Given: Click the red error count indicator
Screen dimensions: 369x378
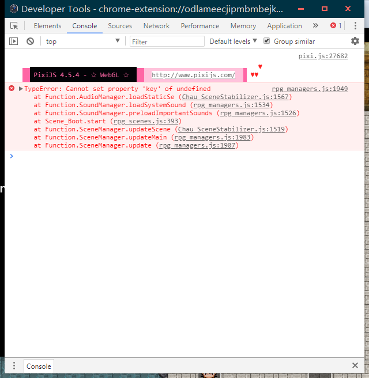Looking at the screenshot, I should coord(336,25).
